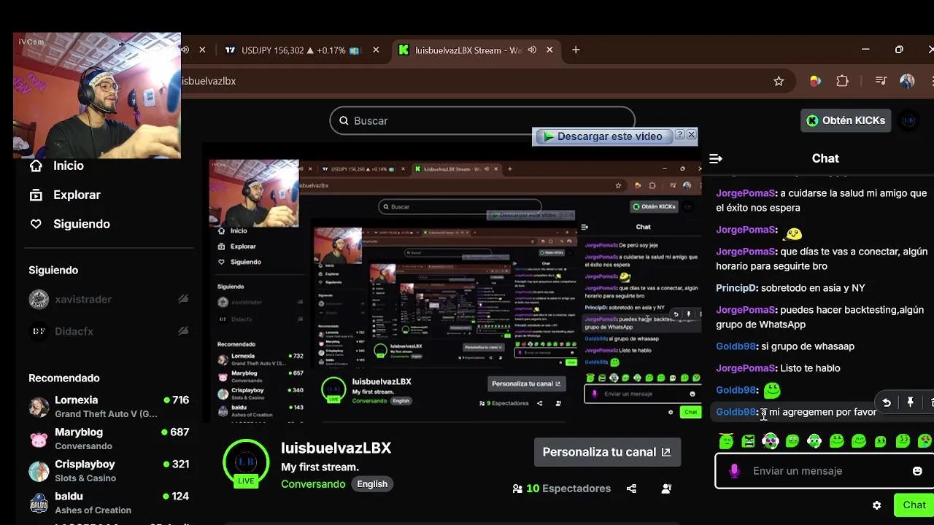Open recommended channel Maryblog

pos(109,438)
